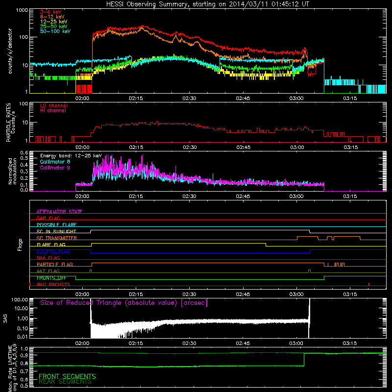
Task: Click the '1000' tick in counts panel
Action: click(22, 10)
